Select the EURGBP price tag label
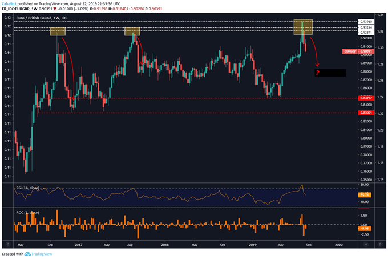The image size is (388, 259). 350,51
